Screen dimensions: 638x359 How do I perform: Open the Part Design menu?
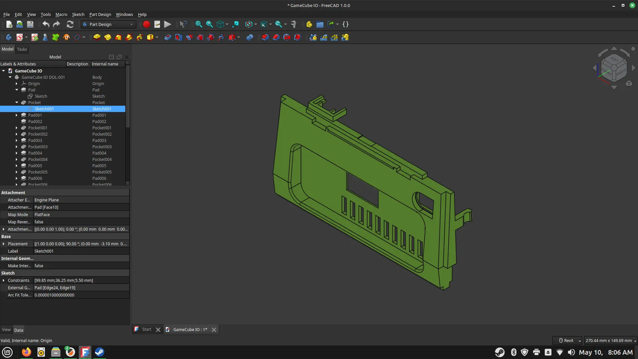click(x=100, y=14)
